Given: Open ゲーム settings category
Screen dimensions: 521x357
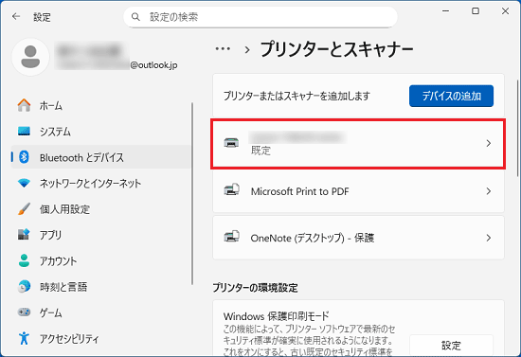Looking at the screenshot, I should (x=101, y=312).
